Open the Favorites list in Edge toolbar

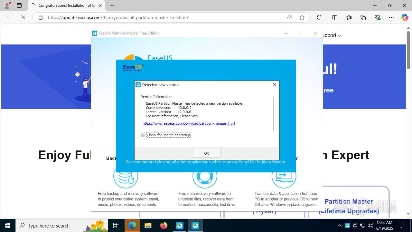coord(349,17)
